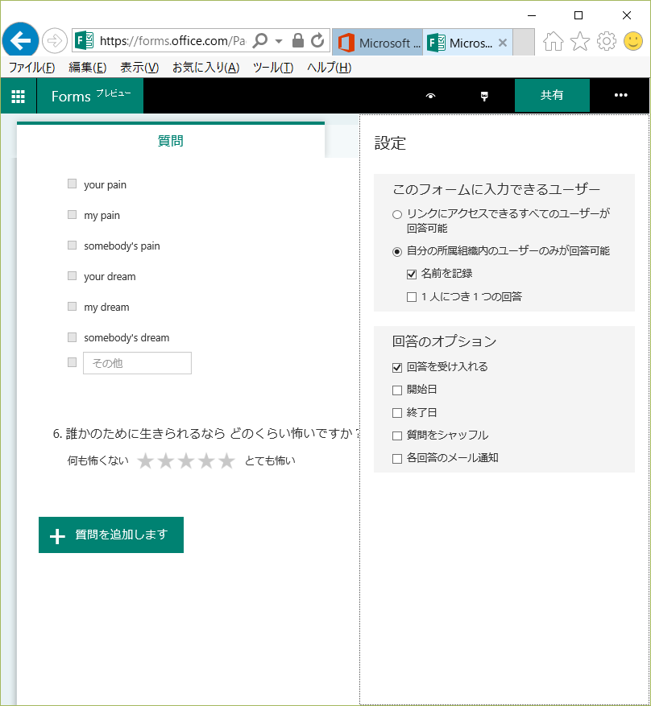Click the lock security icon

[297, 40]
